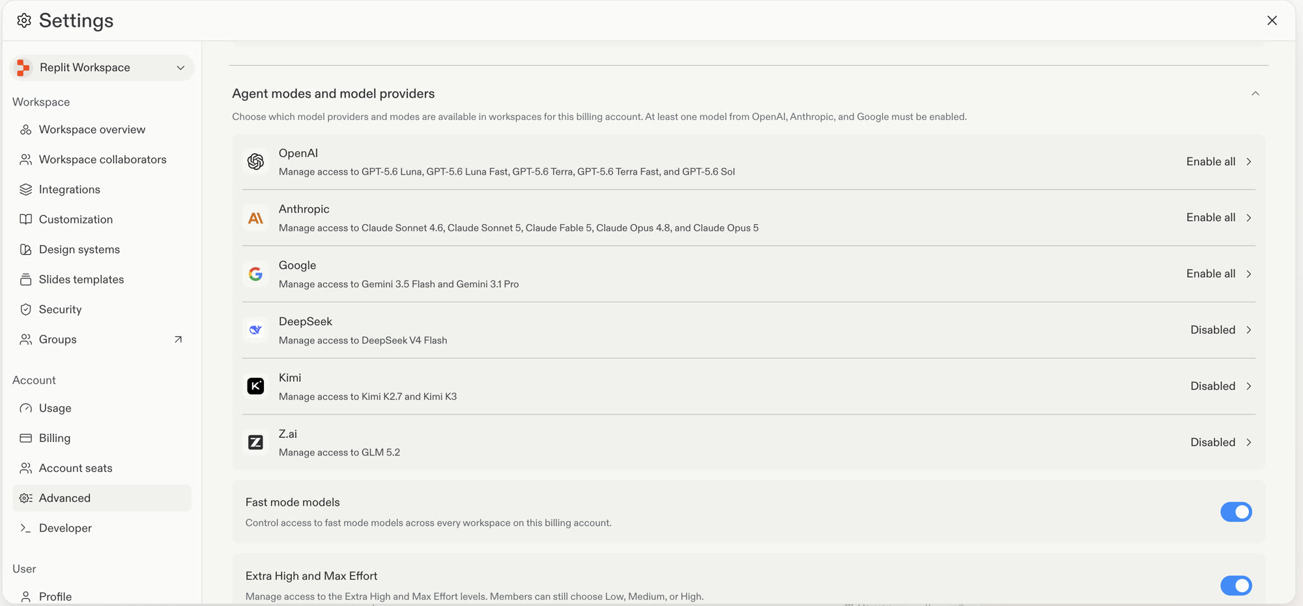Click 'Manage access to DeepSeek V4 Flash' text
The width and height of the screenshot is (1303, 606).
point(363,340)
